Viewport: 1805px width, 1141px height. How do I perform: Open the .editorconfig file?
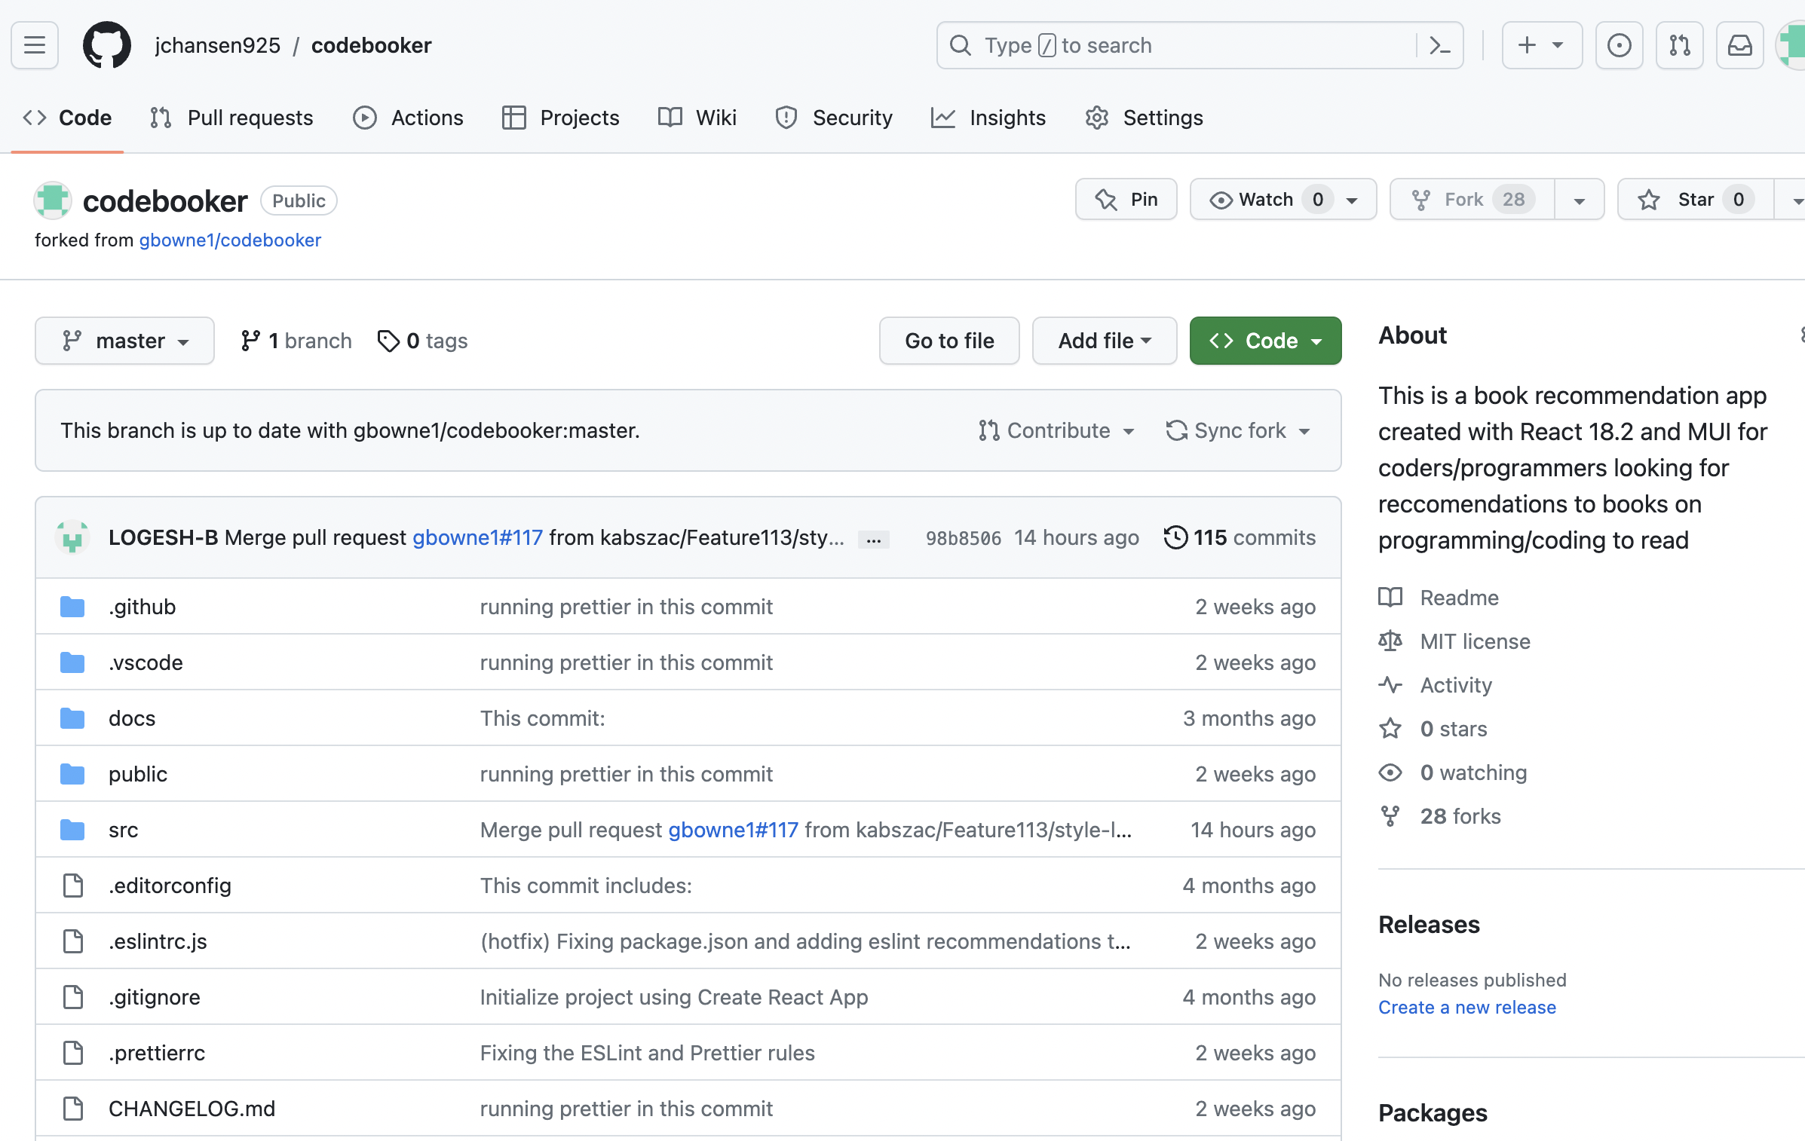pyautogui.click(x=170, y=886)
